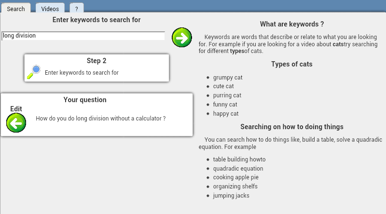Click the 'cute cat' list item
386x214 pixels.
click(x=223, y=86)
